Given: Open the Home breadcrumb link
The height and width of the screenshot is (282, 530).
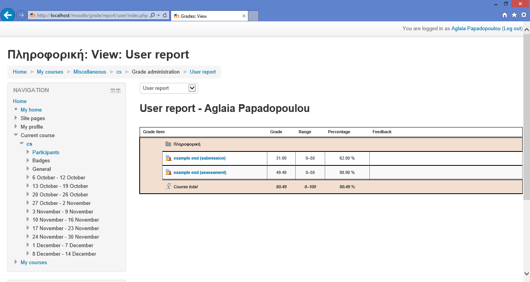Looking at the screenshot, I should click(x=20, y=72).
